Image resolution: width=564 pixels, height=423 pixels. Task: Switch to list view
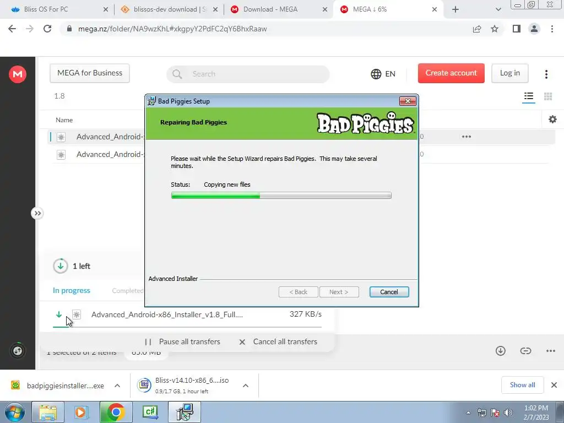[528, 96]
